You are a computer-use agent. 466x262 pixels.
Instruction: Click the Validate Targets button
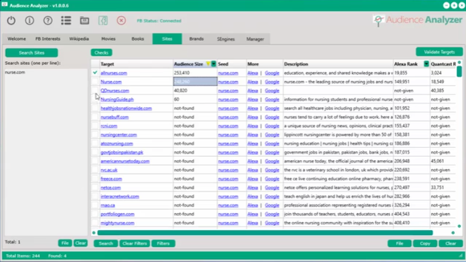coord(439,52)
